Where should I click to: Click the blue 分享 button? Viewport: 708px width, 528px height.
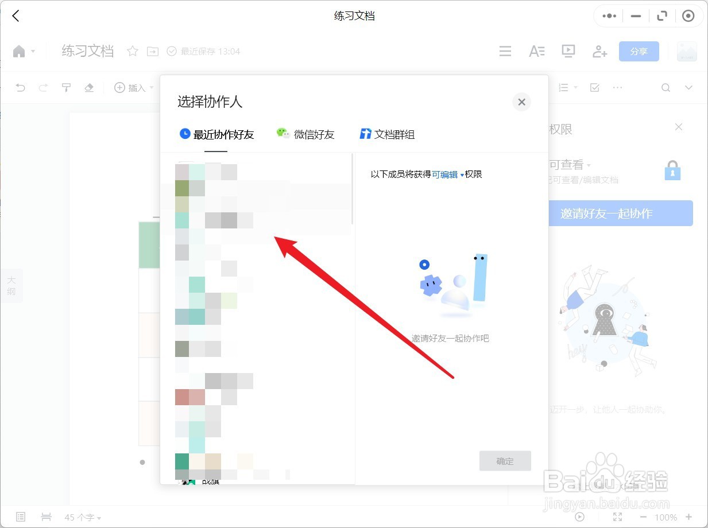[x=639, y=51]
